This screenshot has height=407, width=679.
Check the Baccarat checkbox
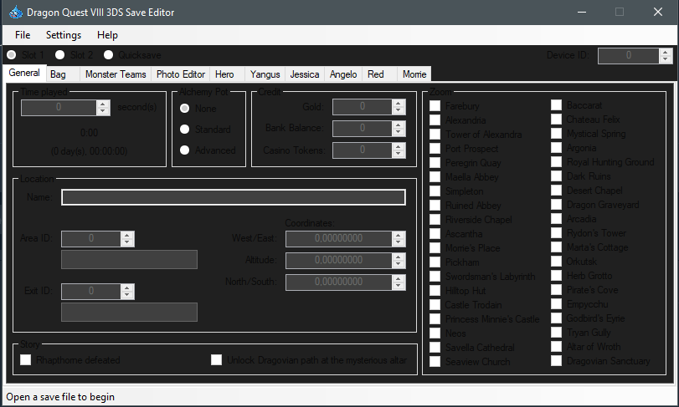tap(557, 105)
